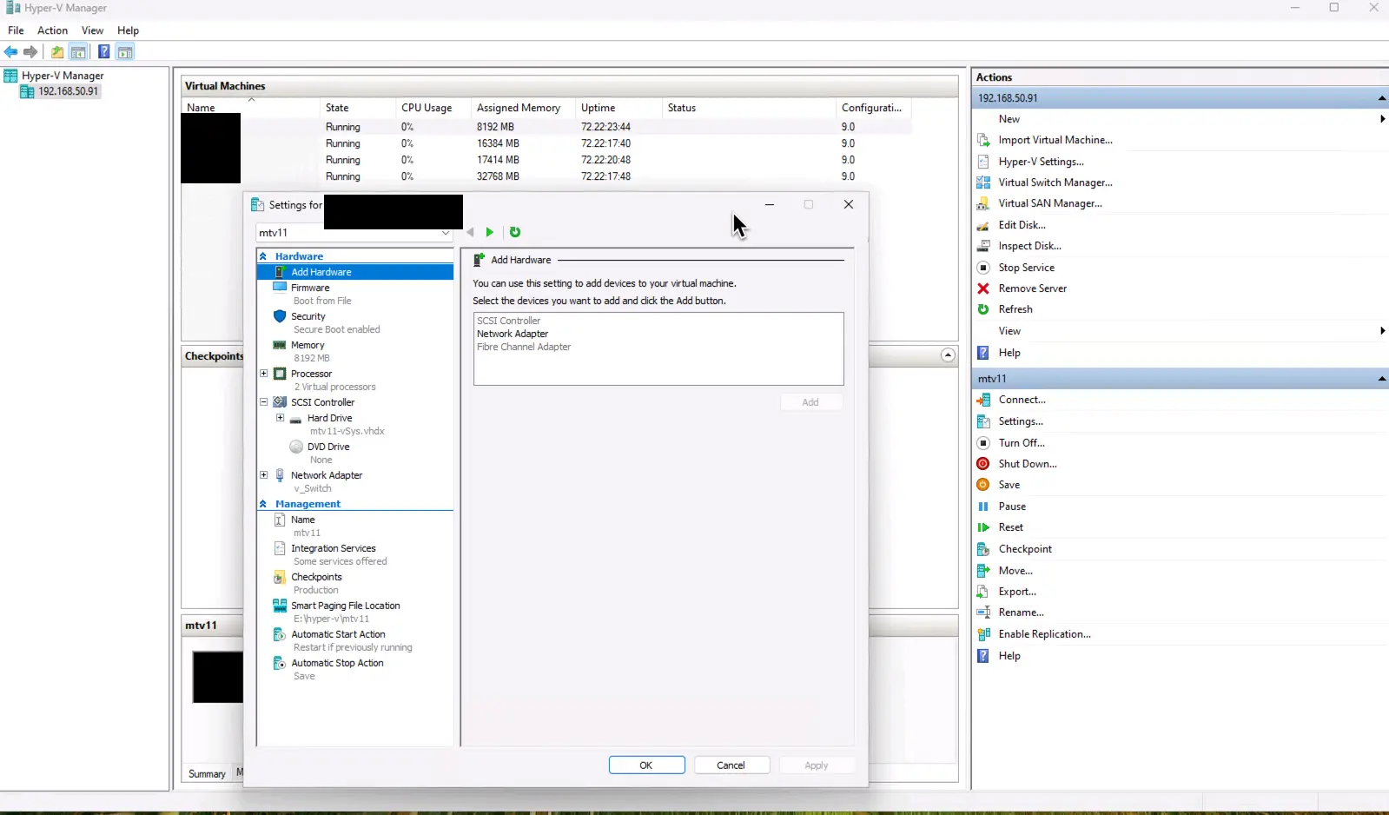
Task: Click the Virtual SAN Manager icon
Action: (x=983, y=203)
